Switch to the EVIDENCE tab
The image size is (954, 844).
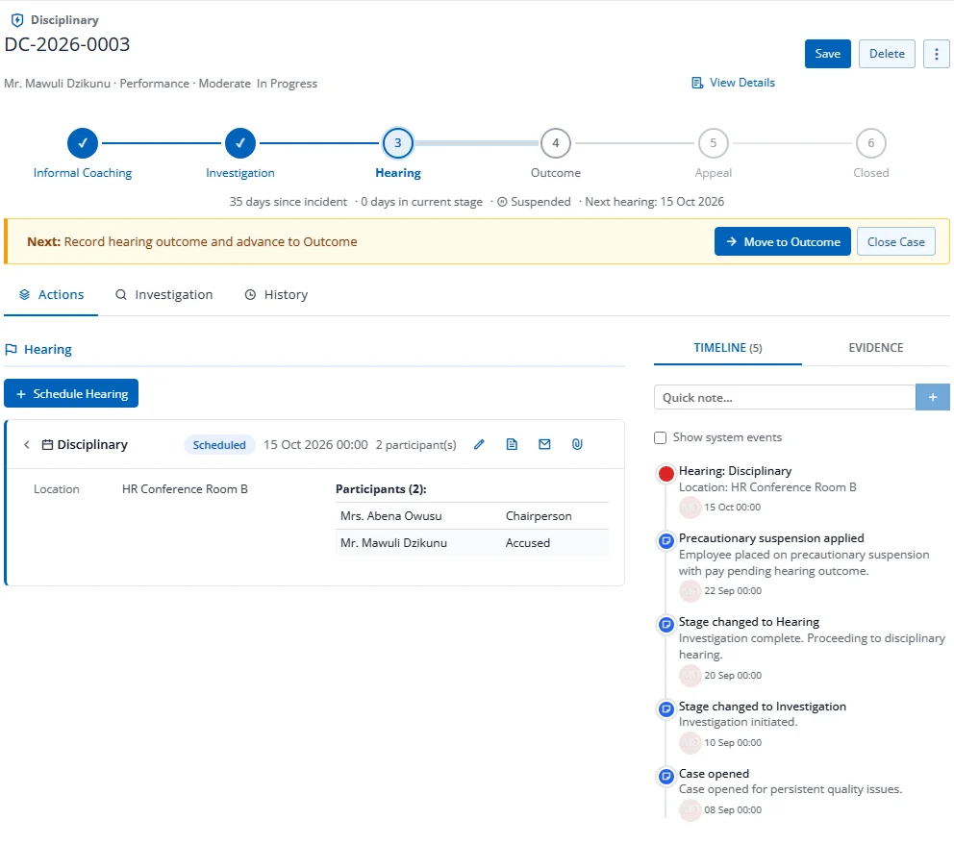tap(875, 348)
